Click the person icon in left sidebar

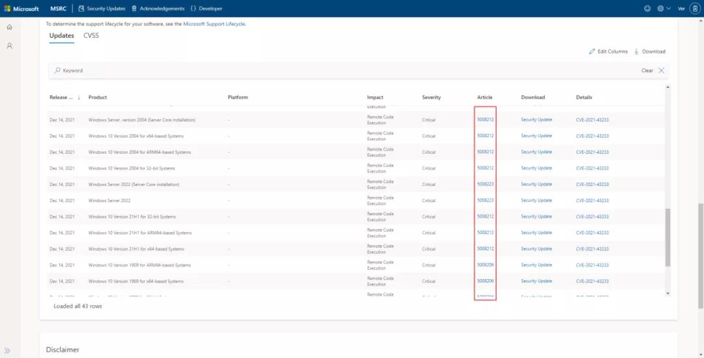pos(9,46)
